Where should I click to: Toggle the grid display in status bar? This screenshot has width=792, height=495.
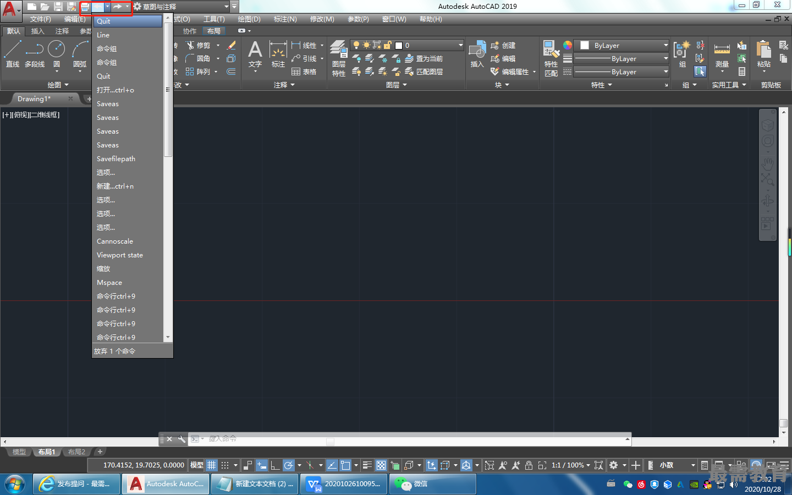(212, 465)
